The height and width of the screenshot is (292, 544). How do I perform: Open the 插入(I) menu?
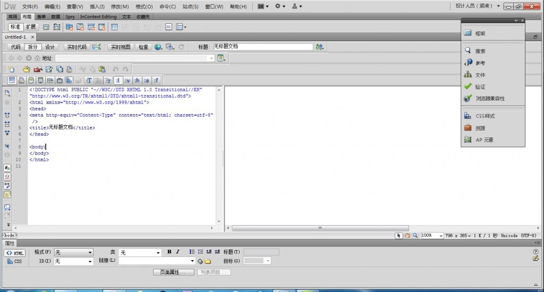tap(97, 6)
